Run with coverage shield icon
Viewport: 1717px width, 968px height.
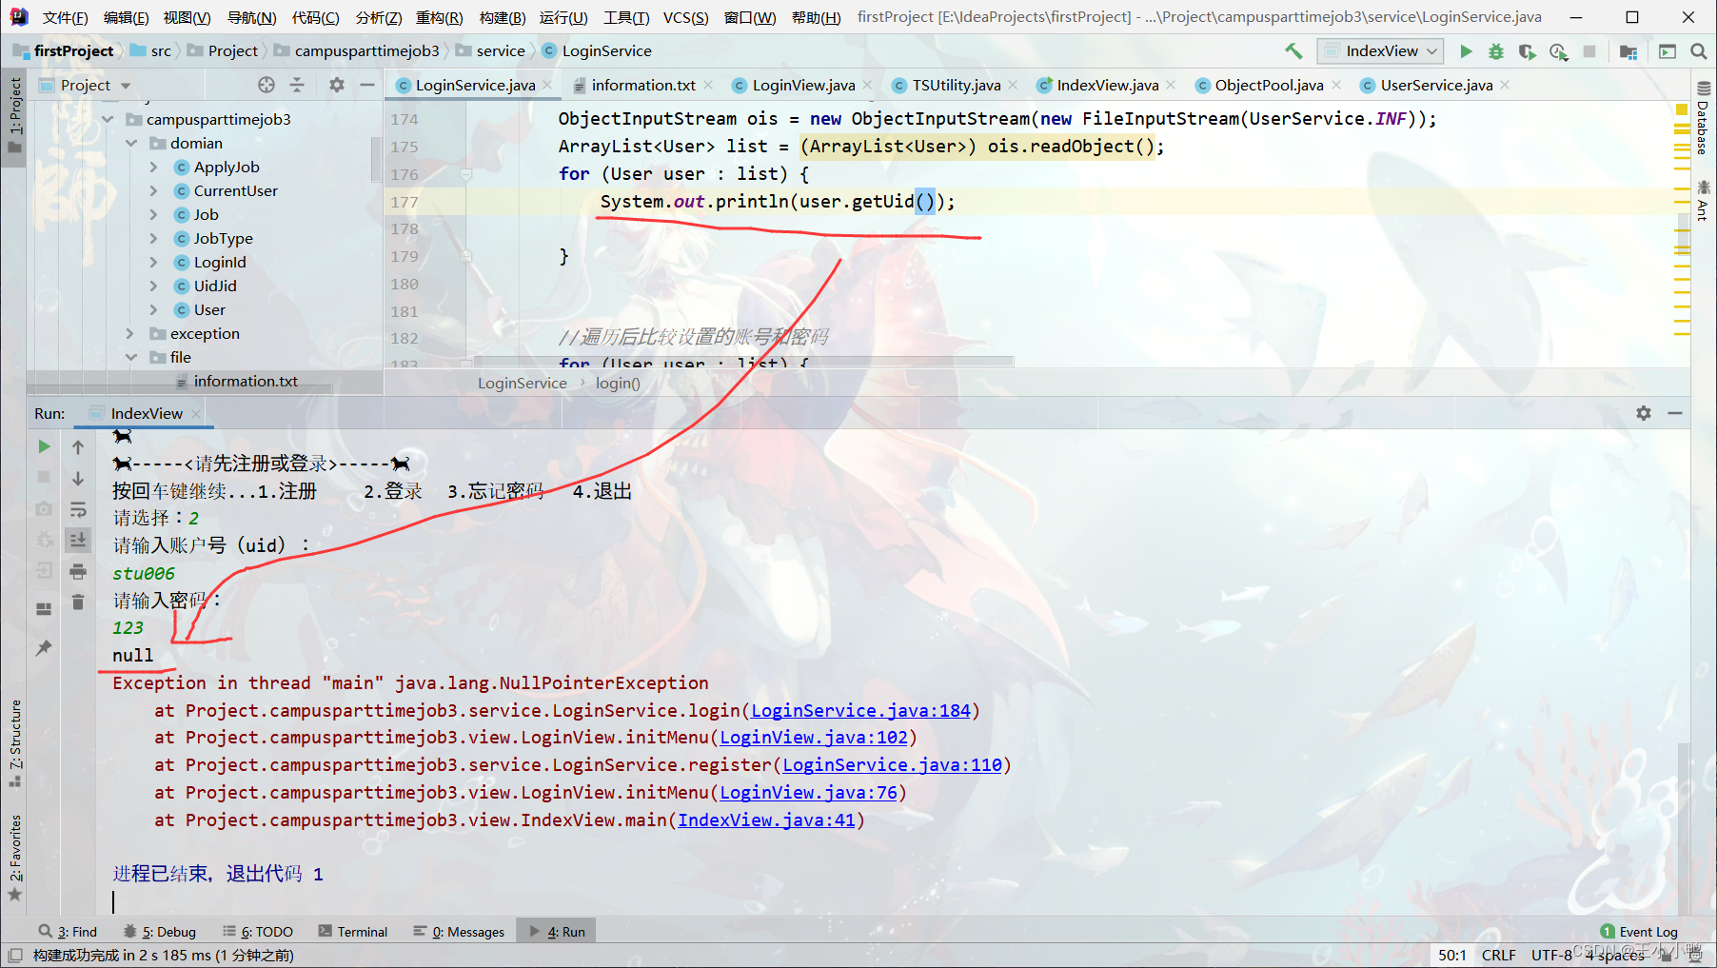(x=1527, y=51)
